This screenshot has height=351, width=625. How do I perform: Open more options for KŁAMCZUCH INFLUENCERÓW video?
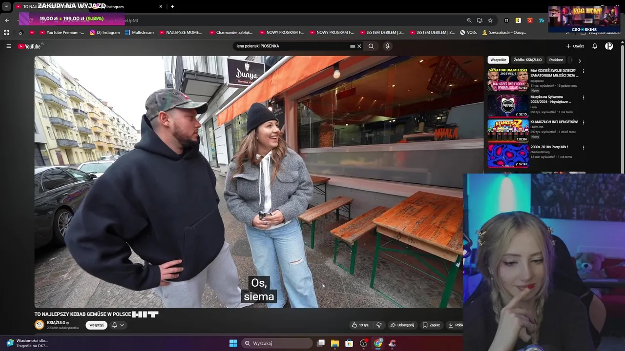pos(583,122)
